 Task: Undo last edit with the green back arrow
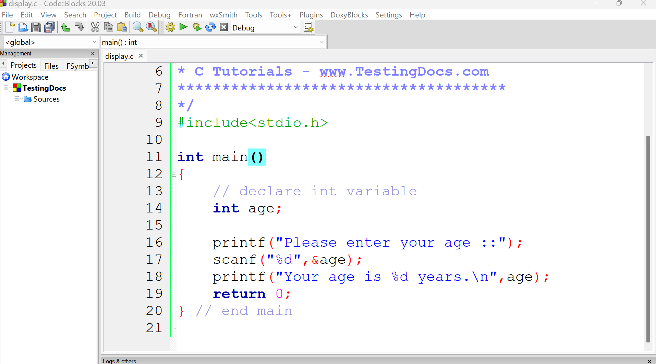click(65, 27)
